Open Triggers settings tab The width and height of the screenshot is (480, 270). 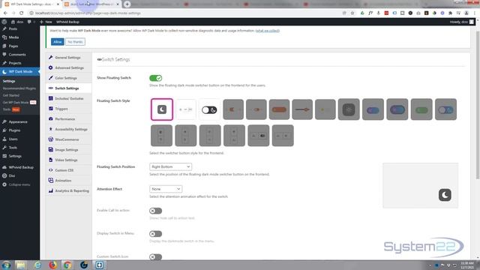click(x=68, y=109)
